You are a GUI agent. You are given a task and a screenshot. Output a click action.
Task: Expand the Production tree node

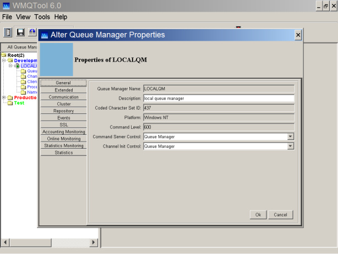pos(4,98)
